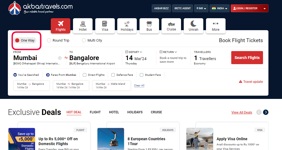Click the current location target icon

point(60,58)
